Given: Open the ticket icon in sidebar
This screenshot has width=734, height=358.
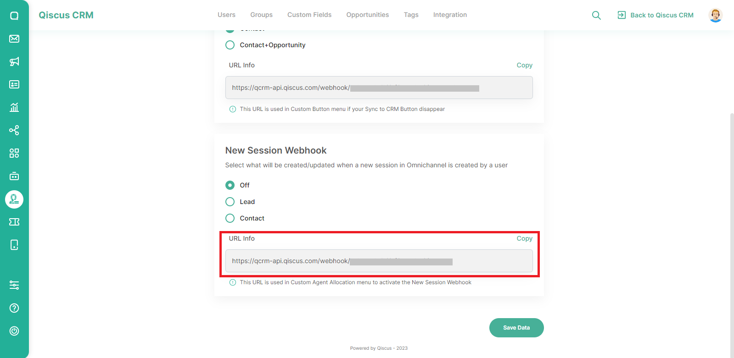Looking at the screenshot, I should pos(14,222).
